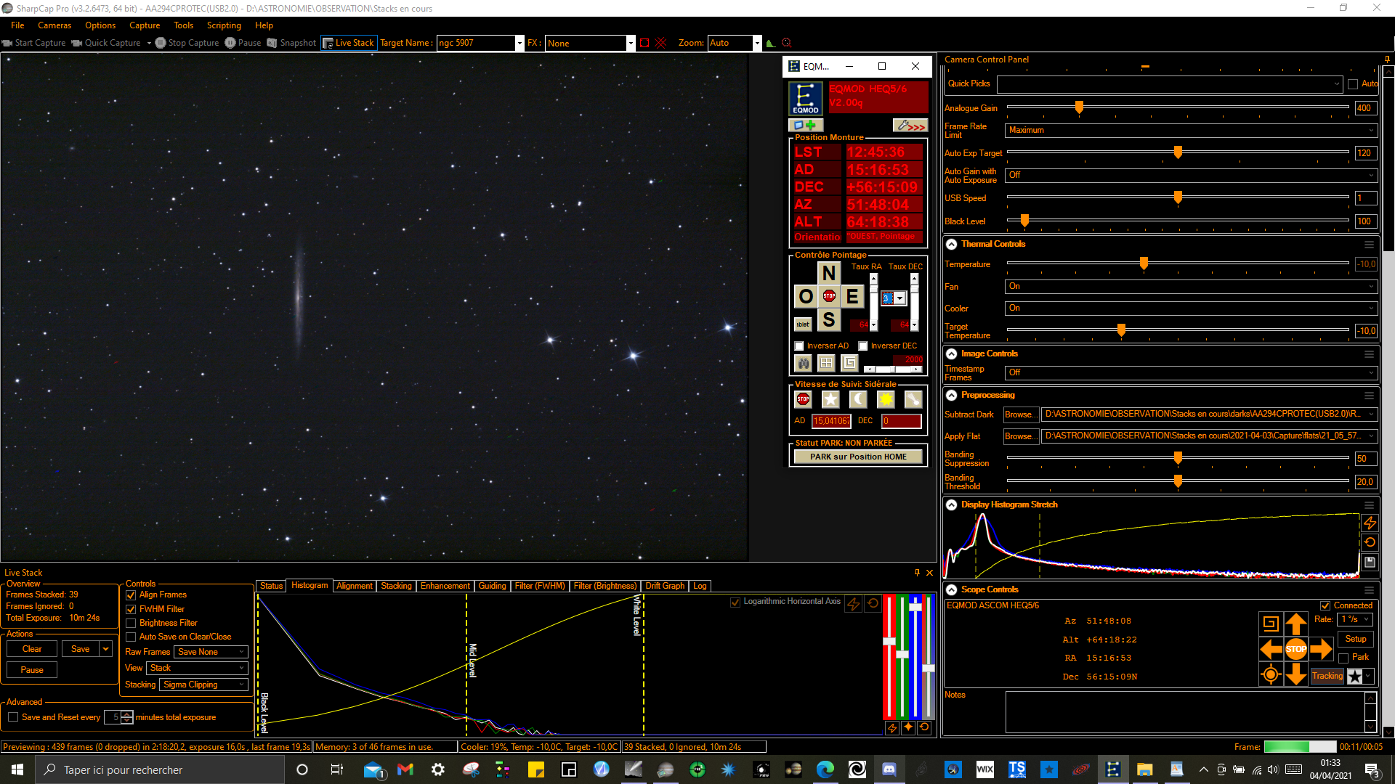This screenshot has height=784, width=1395.
Task: Open the scope Rate dropdown
Action: pyautogui.click(x=1356, y=619)
